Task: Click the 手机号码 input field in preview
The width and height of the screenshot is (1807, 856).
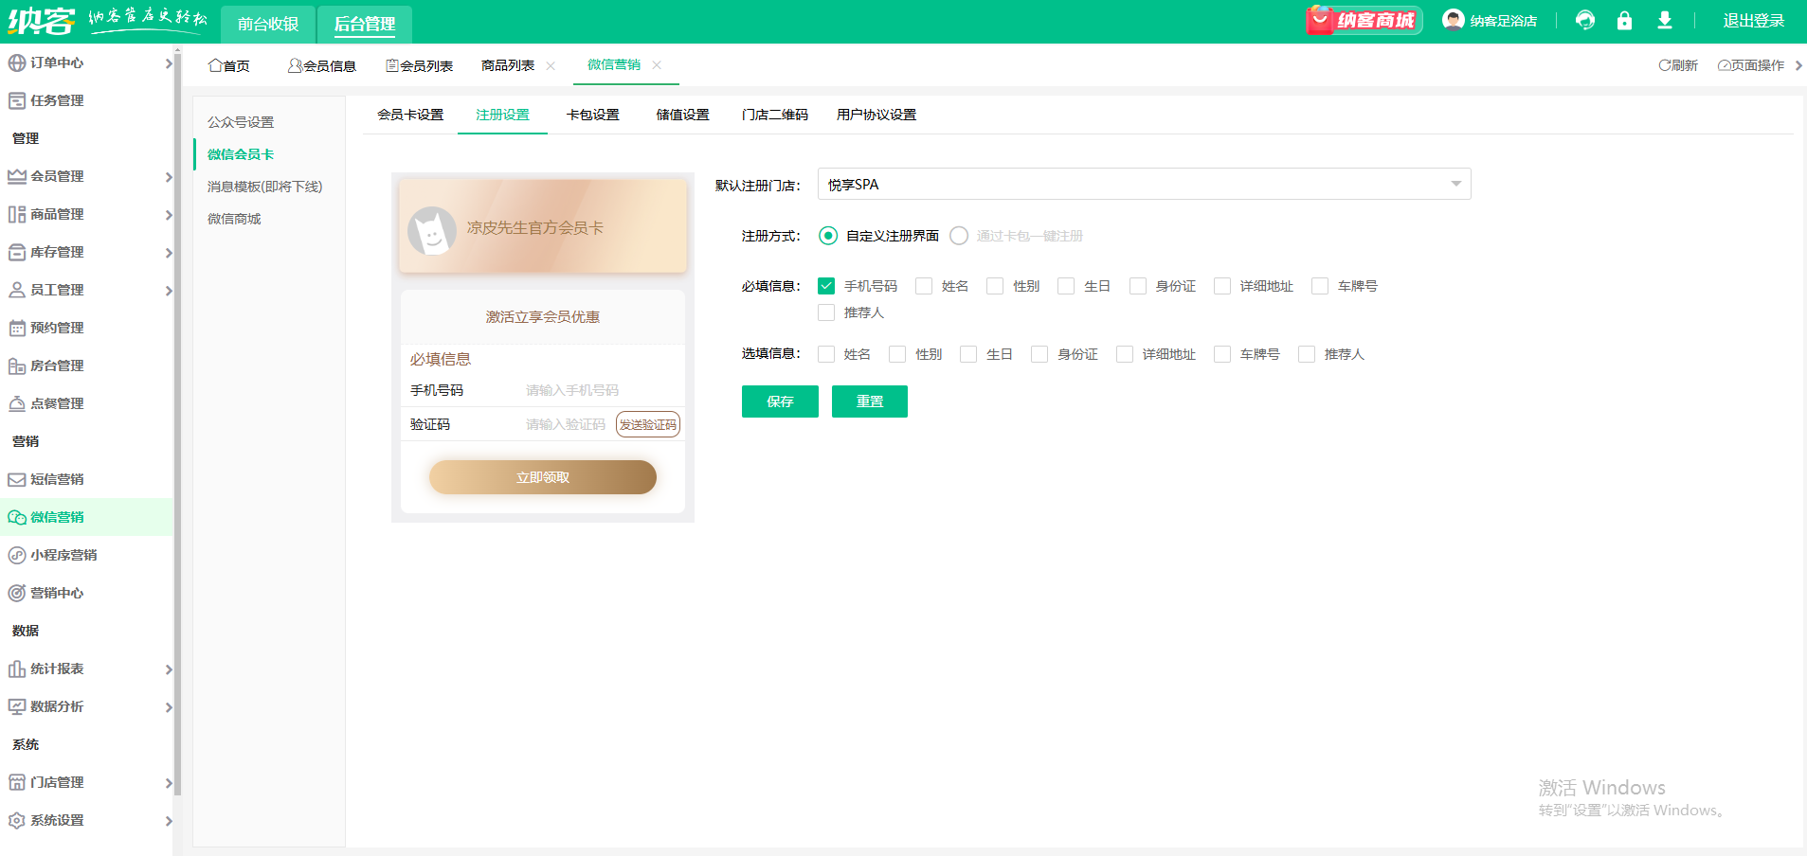Action: coord(597,390)
